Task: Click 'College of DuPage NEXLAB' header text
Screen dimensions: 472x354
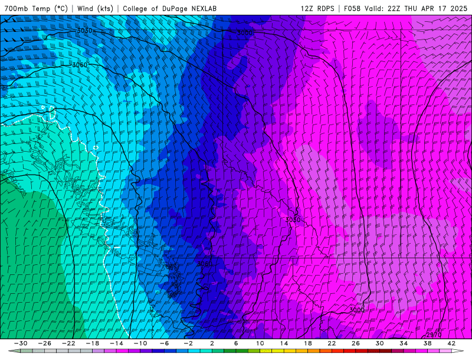Action: coord(169,8)
